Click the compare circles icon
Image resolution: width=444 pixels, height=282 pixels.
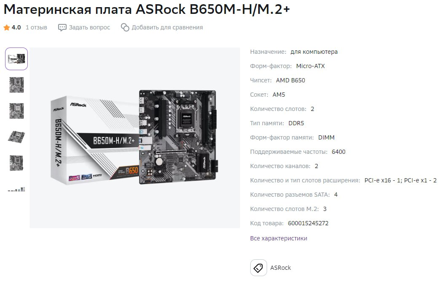[x=125, y=27]
